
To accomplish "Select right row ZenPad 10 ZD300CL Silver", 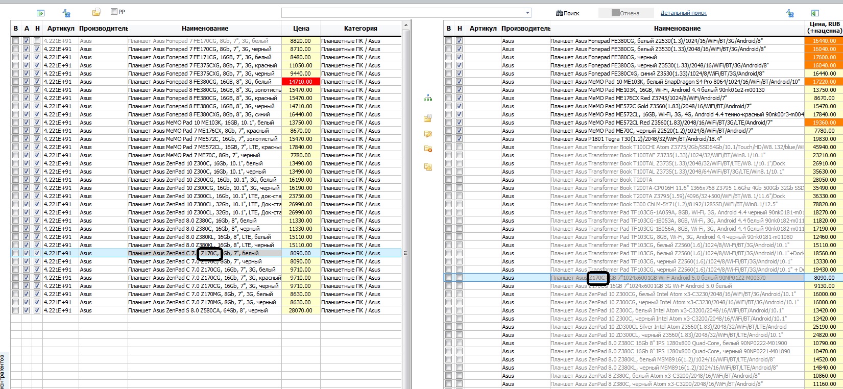I will tap(677, 327).
